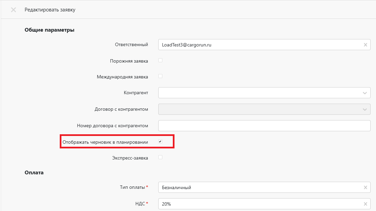
Task: Uncheck Отображать черновик в планировании
Action: point(160,141)
